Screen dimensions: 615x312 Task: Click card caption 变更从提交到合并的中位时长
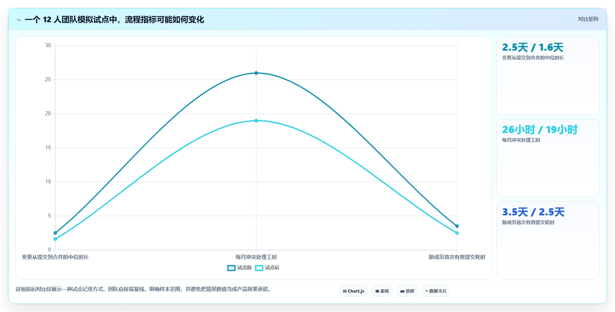(x=533, y=58)
